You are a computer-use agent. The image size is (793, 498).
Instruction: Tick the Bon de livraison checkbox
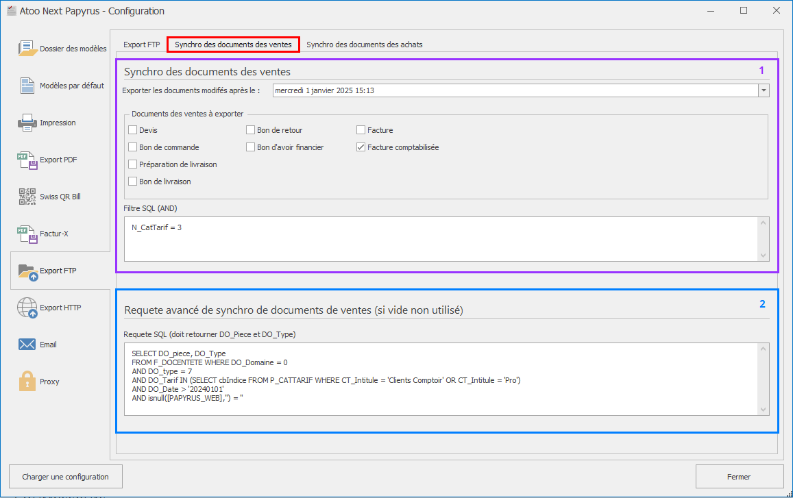133,182
